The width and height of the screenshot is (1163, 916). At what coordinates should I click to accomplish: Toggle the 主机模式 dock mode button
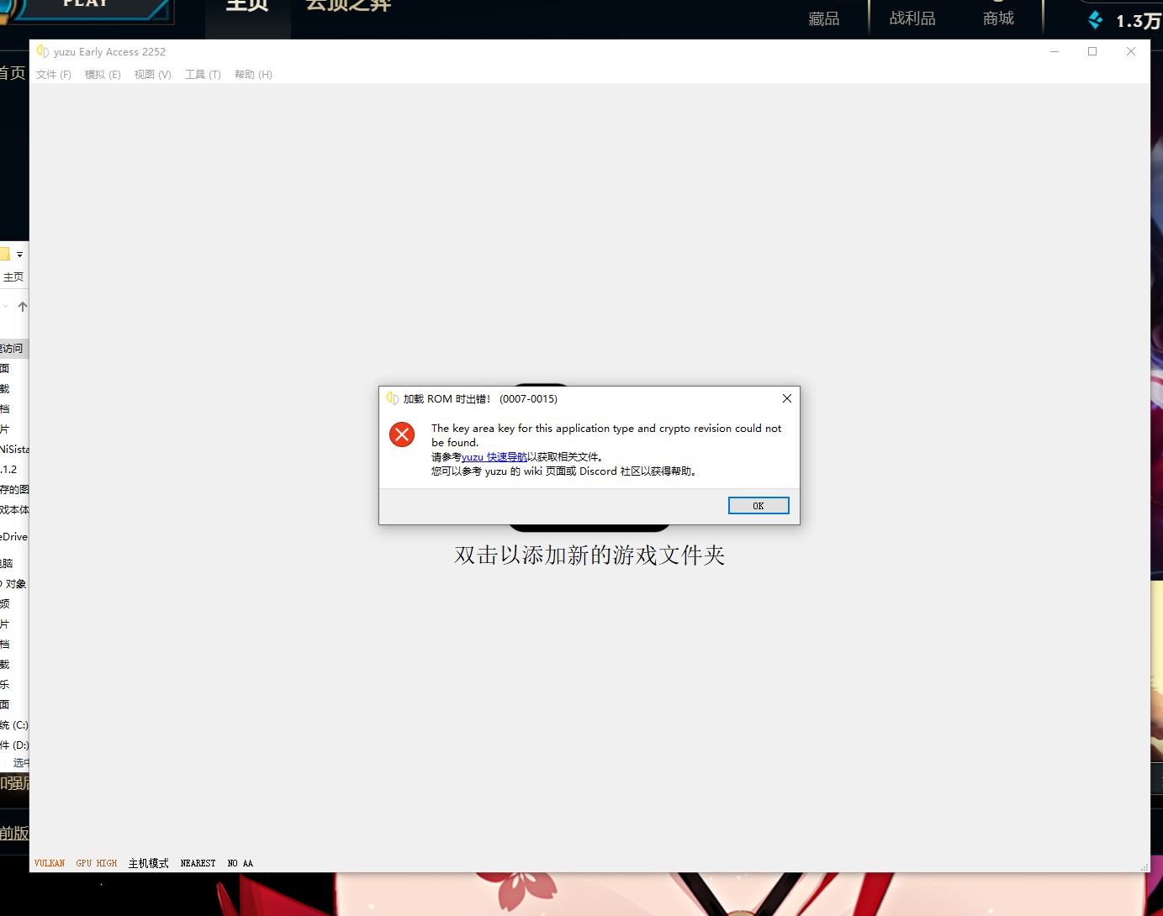(149, 863)
